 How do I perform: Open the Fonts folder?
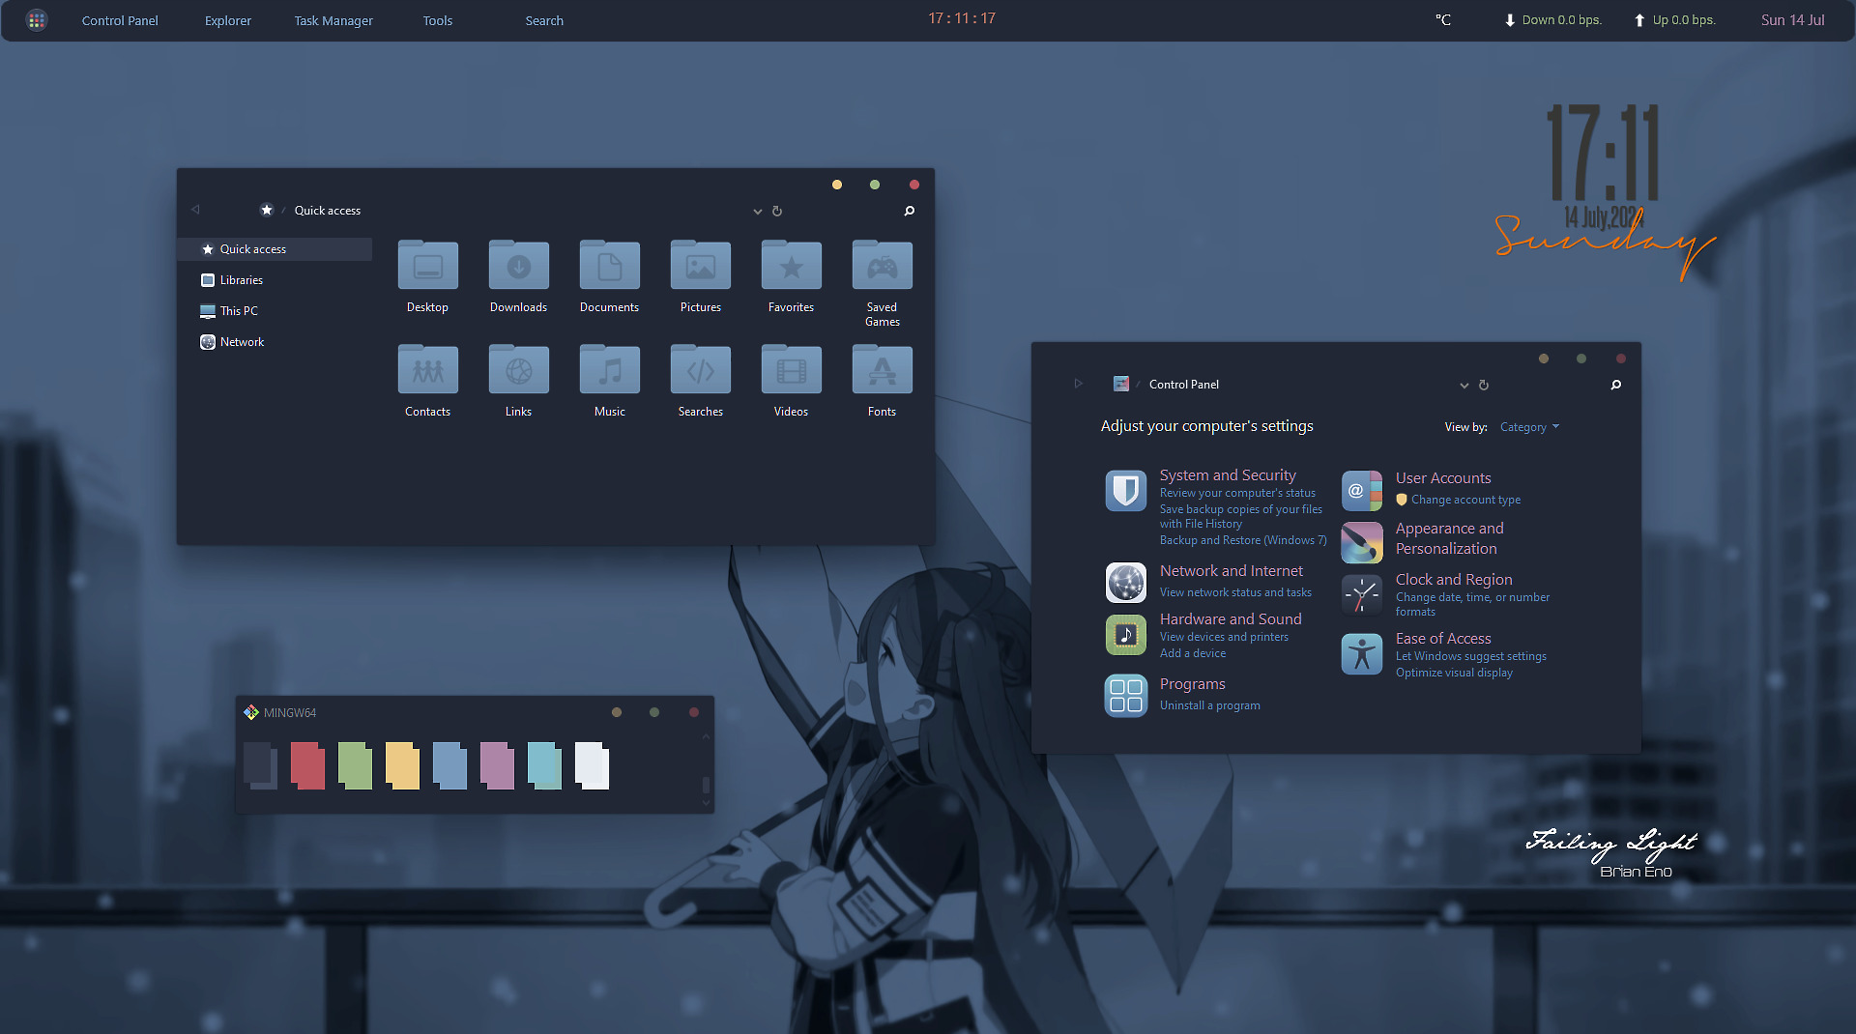881,368
